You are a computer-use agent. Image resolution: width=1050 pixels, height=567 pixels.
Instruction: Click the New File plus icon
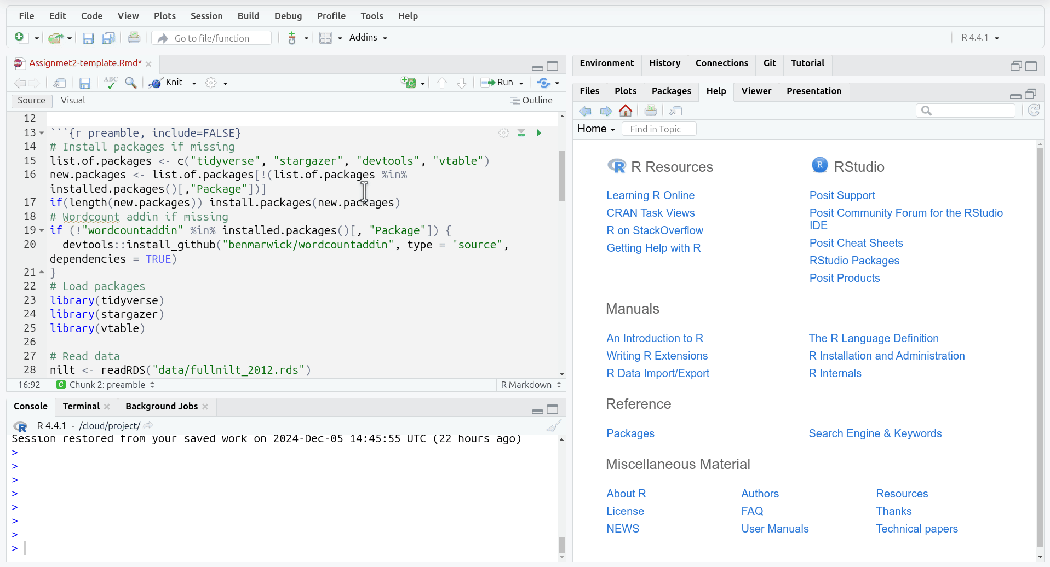click(19, 37)
